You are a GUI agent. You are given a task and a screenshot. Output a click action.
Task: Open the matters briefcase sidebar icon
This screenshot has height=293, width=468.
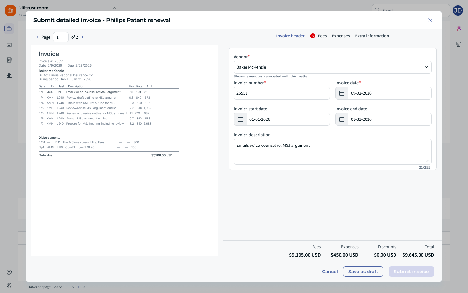tap(9, 29)
